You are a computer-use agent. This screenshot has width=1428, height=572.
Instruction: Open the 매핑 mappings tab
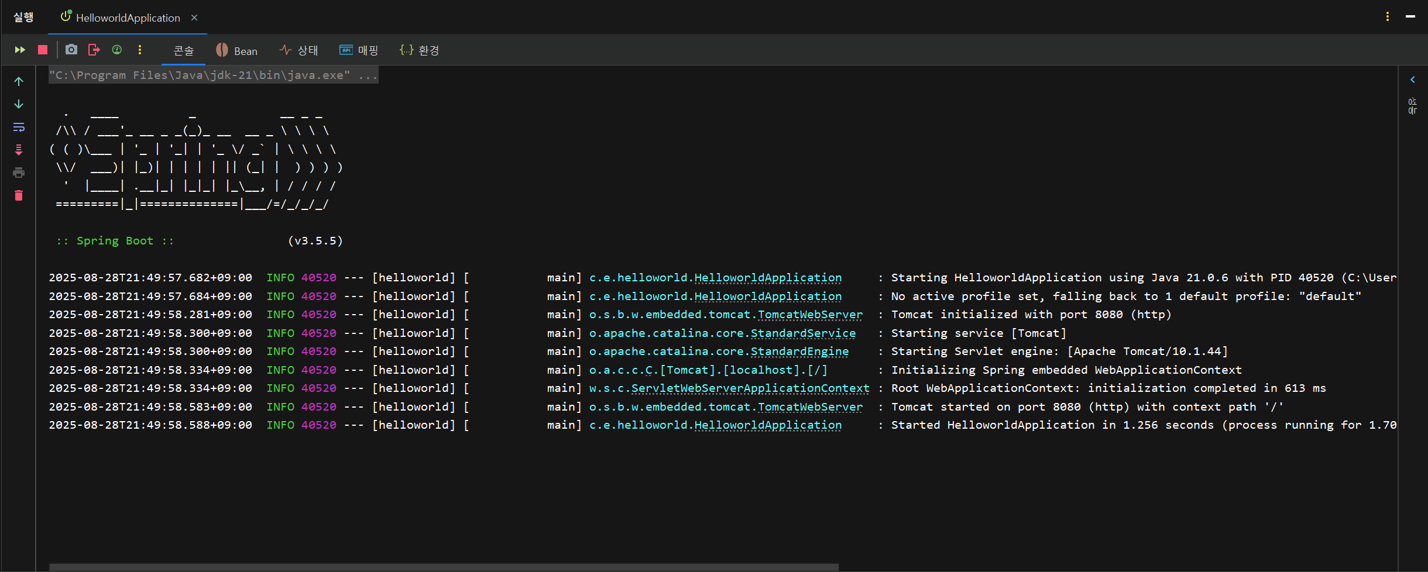[359, 50]
